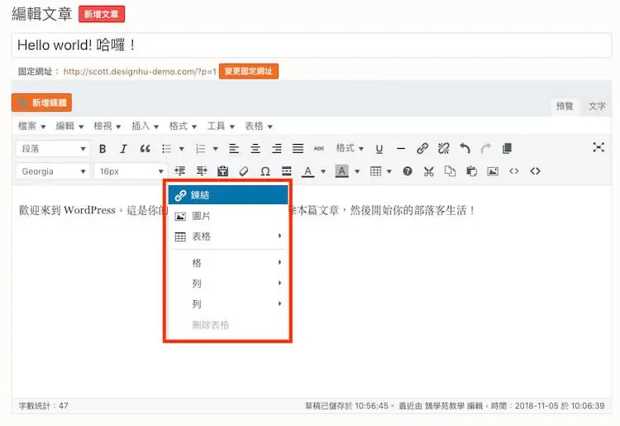Toggle bold formatting

103,149
